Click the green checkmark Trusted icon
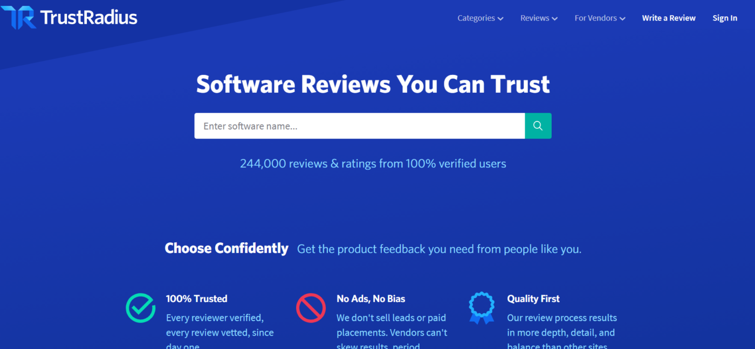Viewport: 755px width, 349px height. tap(141, 308)
